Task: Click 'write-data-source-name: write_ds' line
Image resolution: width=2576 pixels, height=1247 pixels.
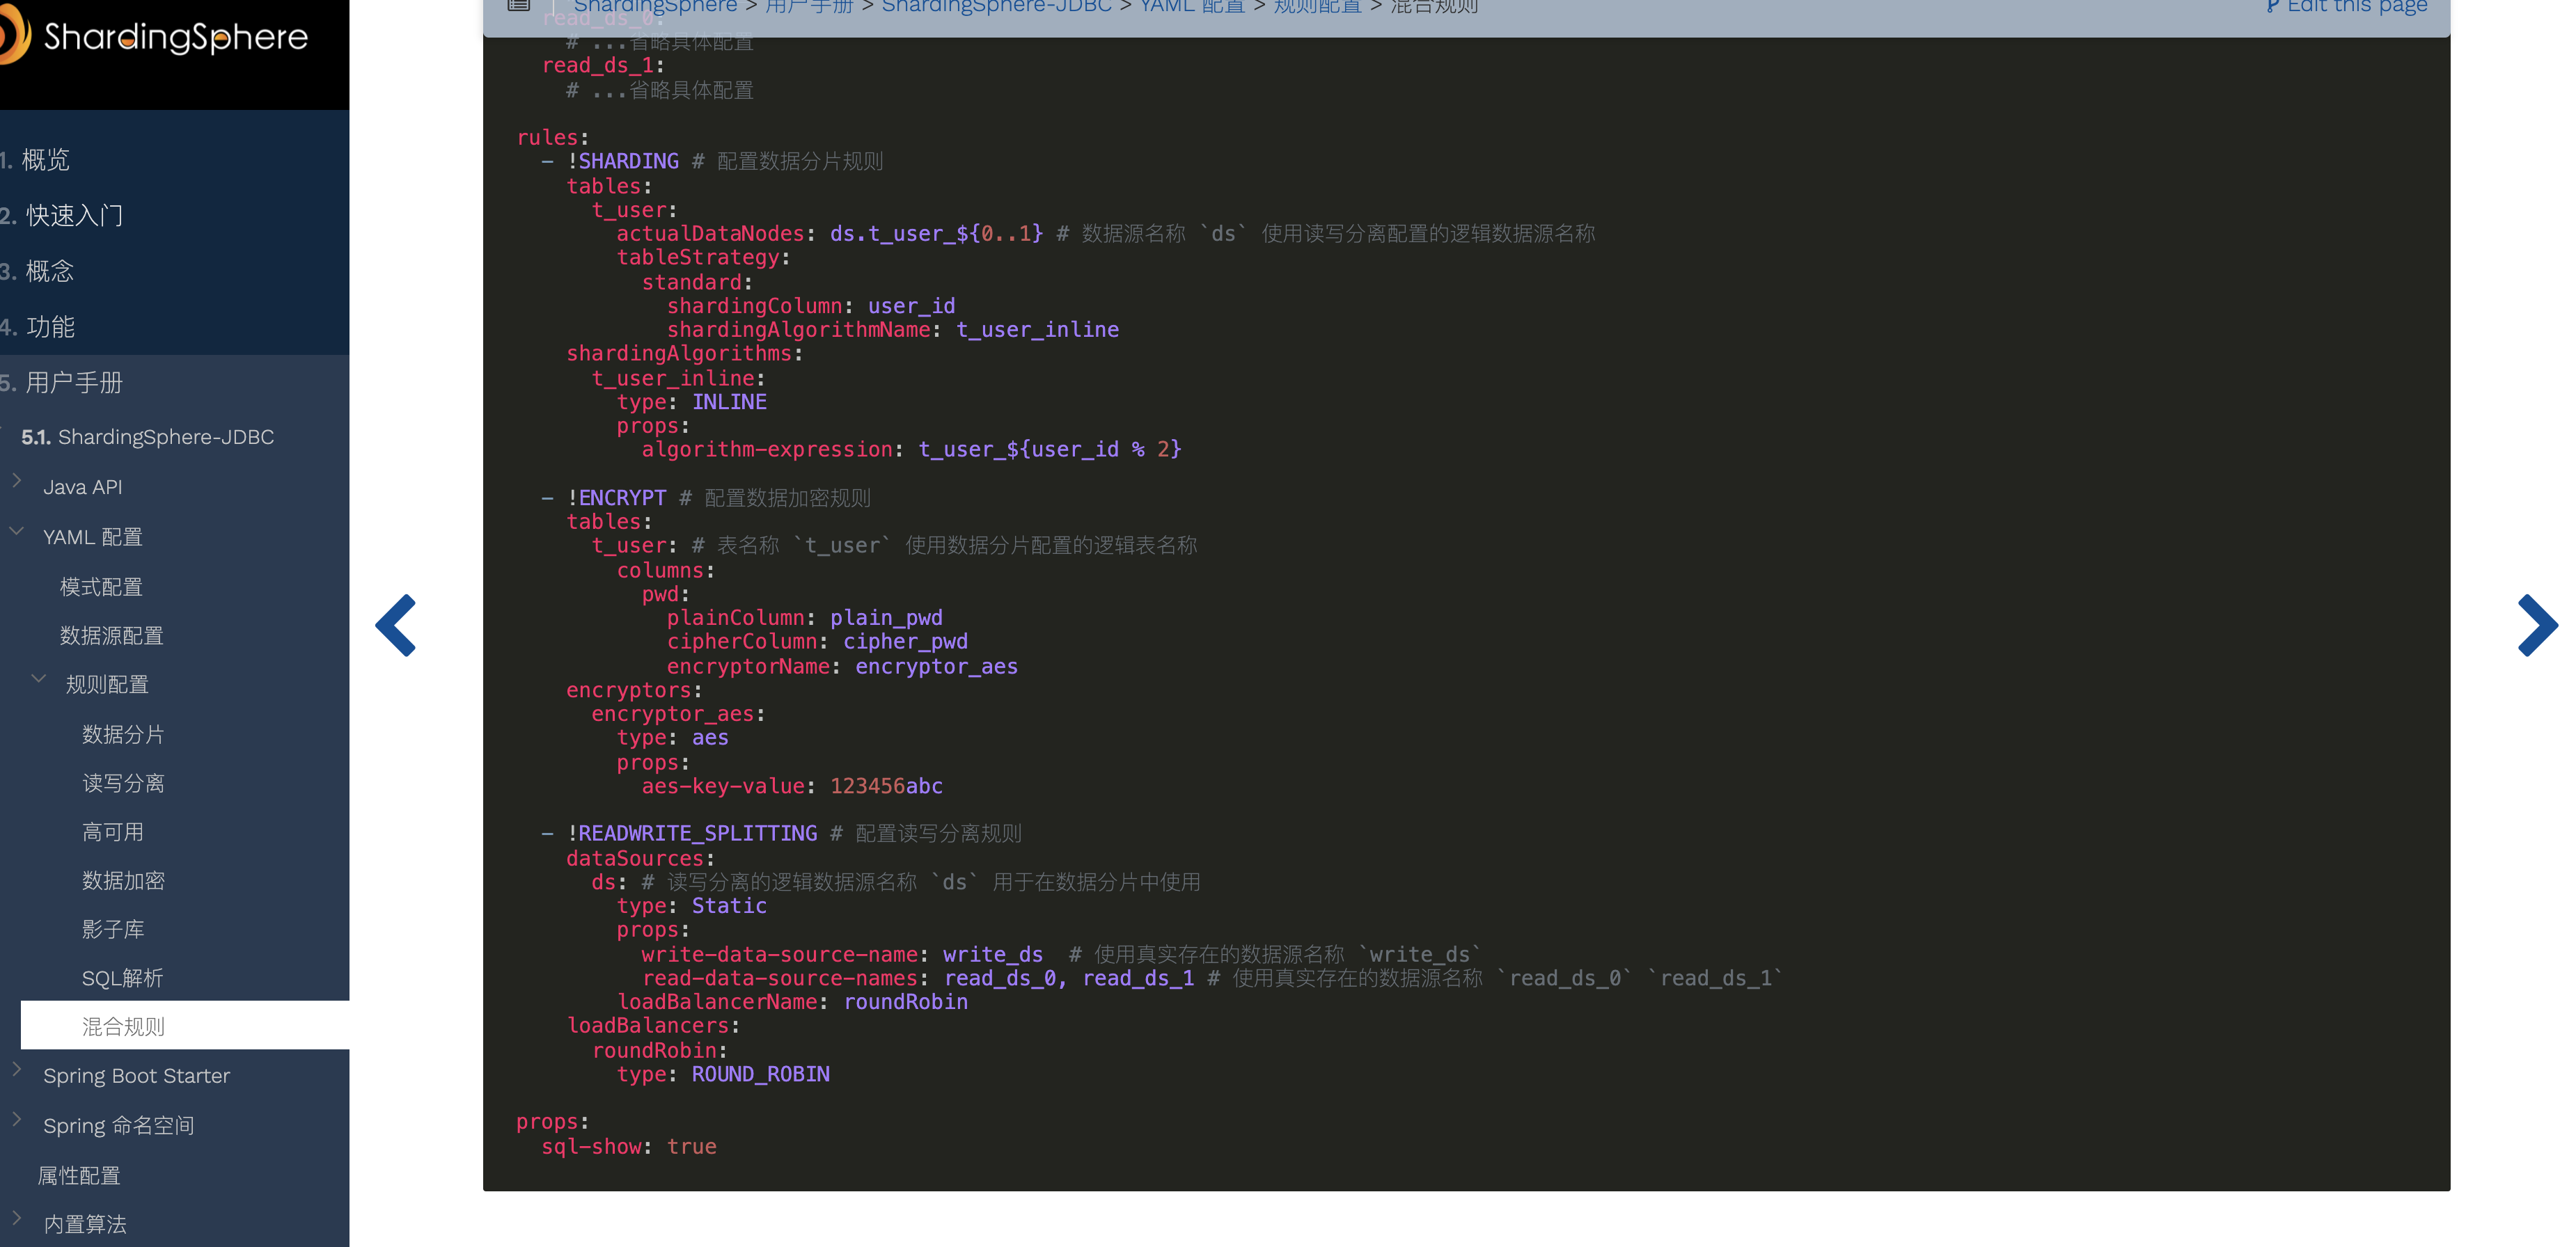Action: (842, 954)
